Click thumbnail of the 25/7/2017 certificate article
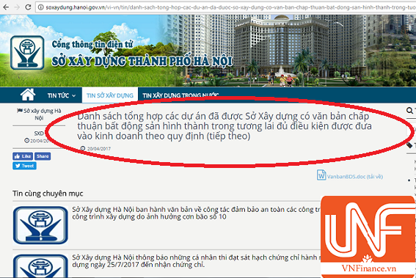This screenshot has width=416, height=278. (40, 266)
